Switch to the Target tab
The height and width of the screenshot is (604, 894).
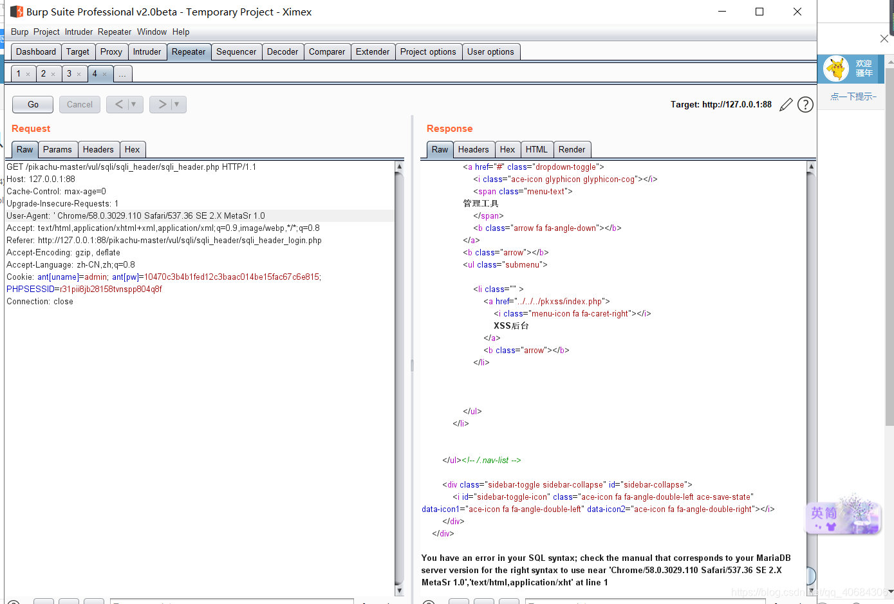click(78, 52)
